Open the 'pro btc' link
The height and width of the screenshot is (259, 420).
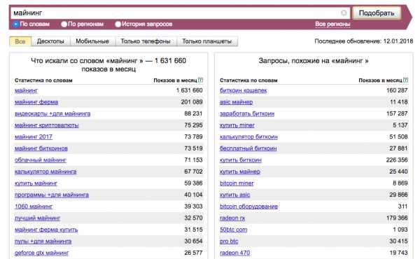(229, 241)
